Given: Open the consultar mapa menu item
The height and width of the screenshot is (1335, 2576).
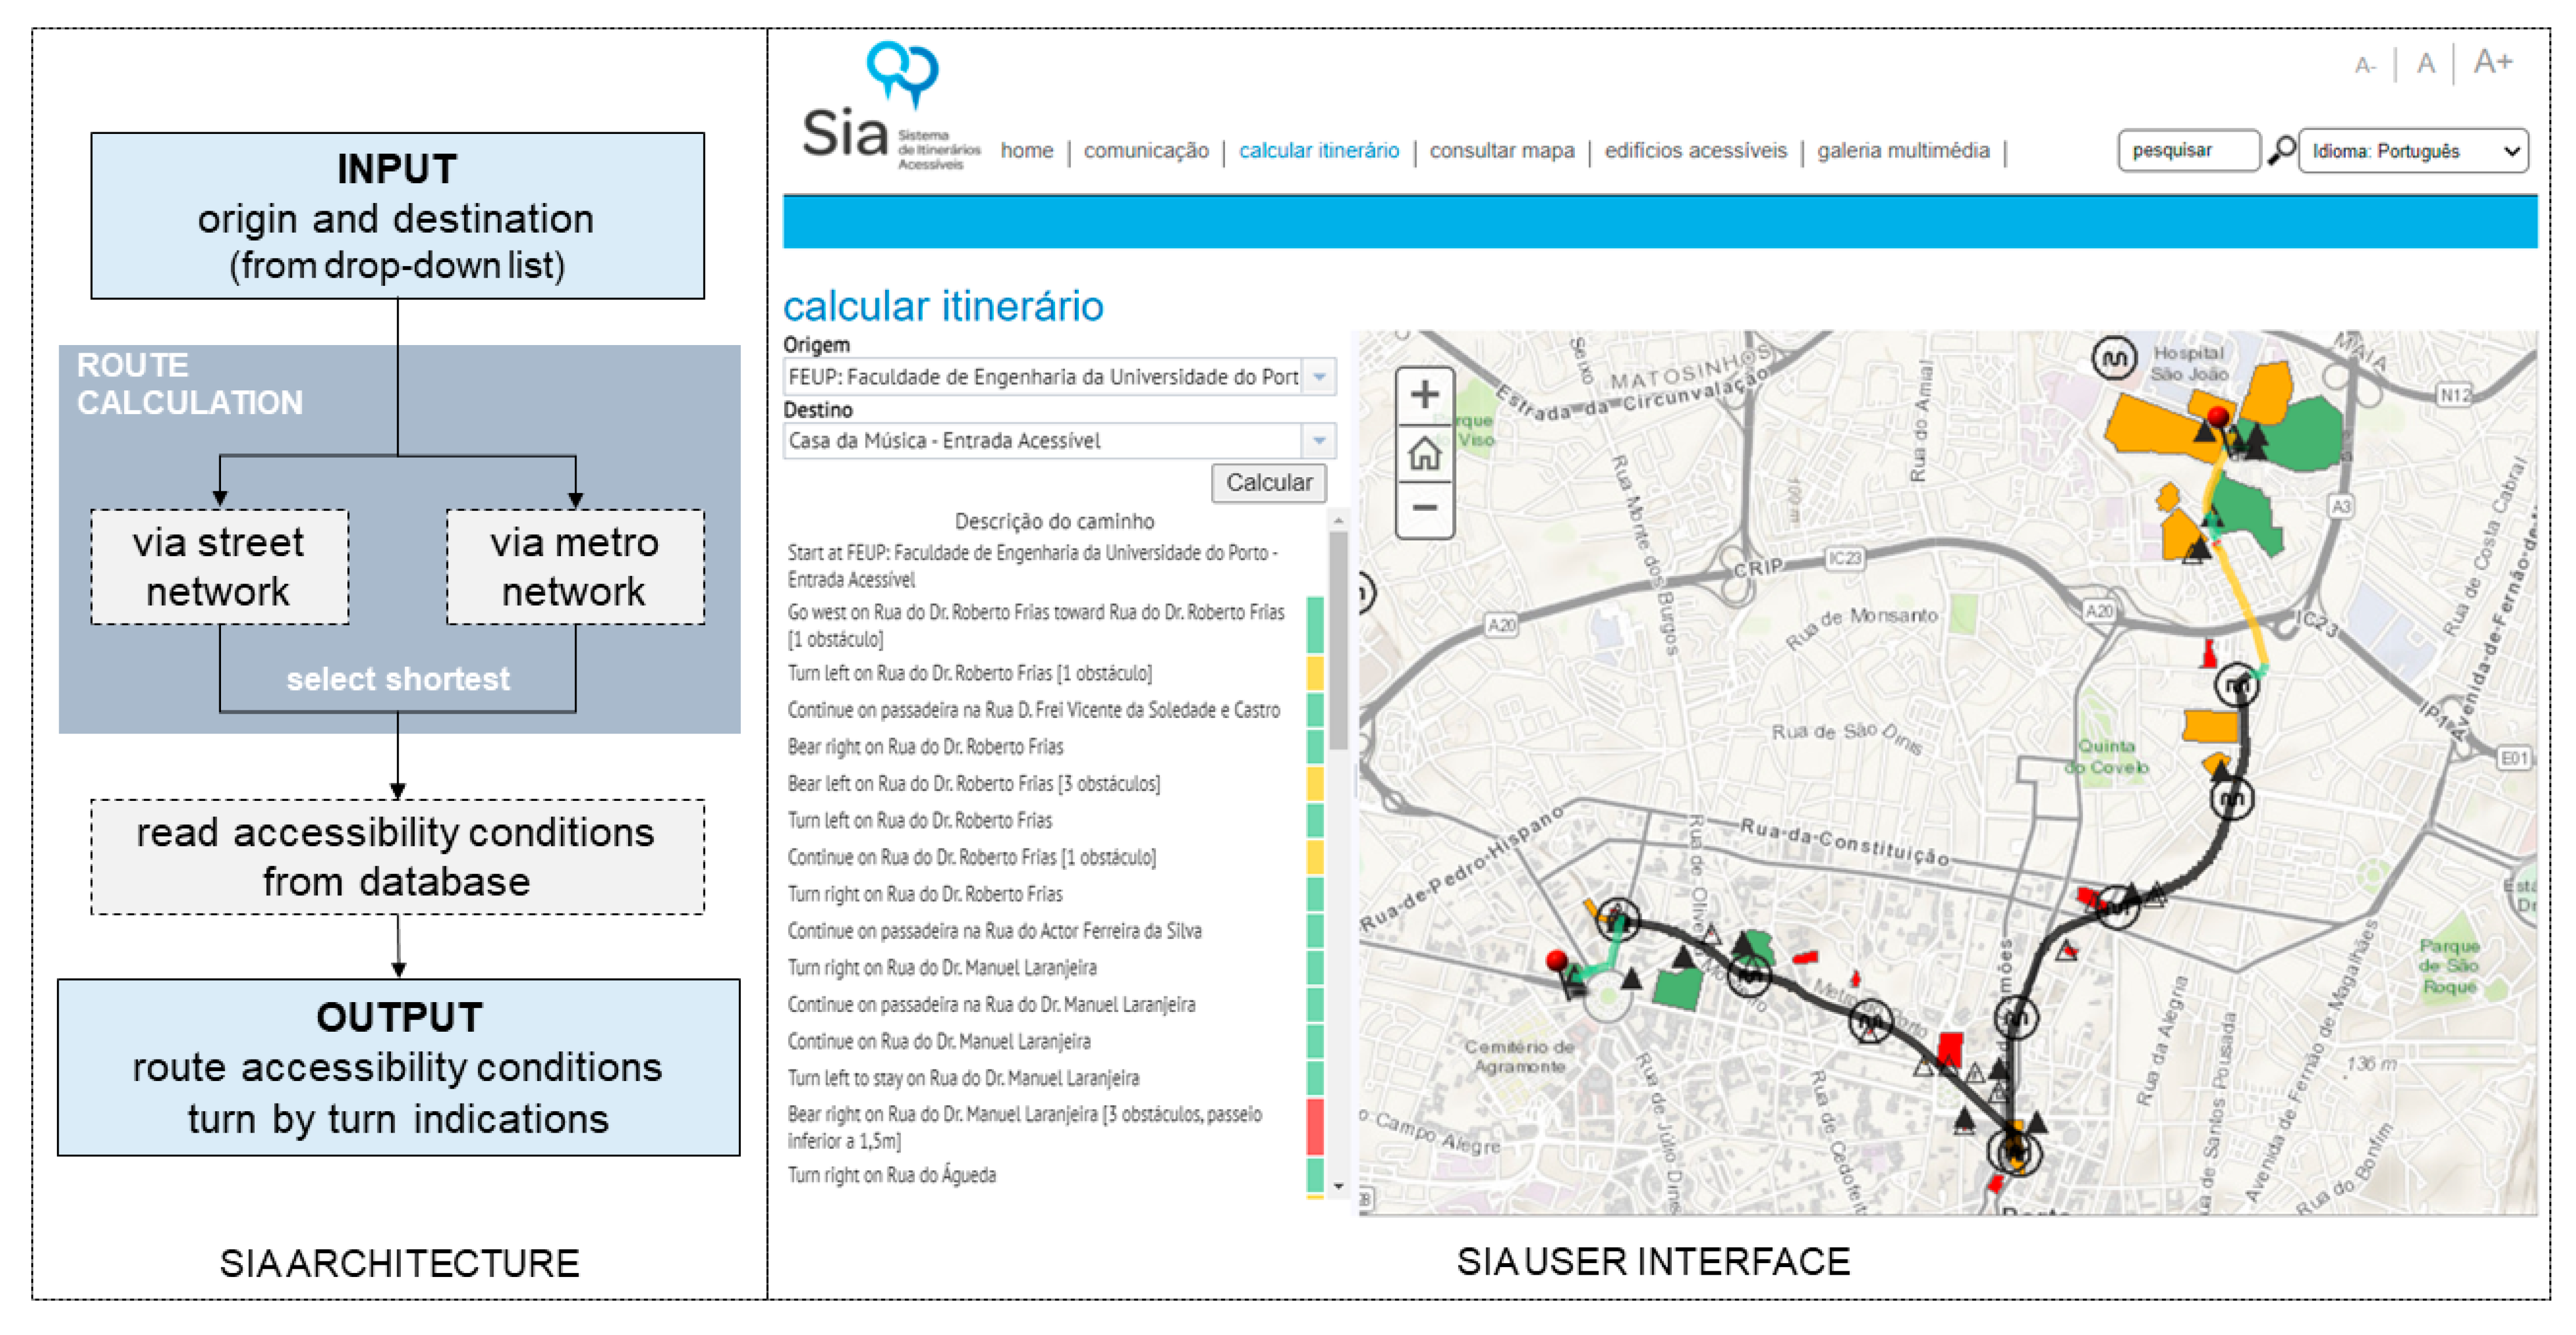Looking at the screenshot, I should click(1501, 151).
